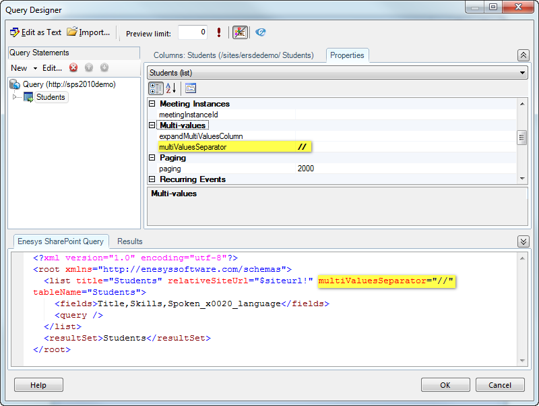Click Edit as Text button
The height and width of the screenshot is (406, 539).
click(36, 32)
